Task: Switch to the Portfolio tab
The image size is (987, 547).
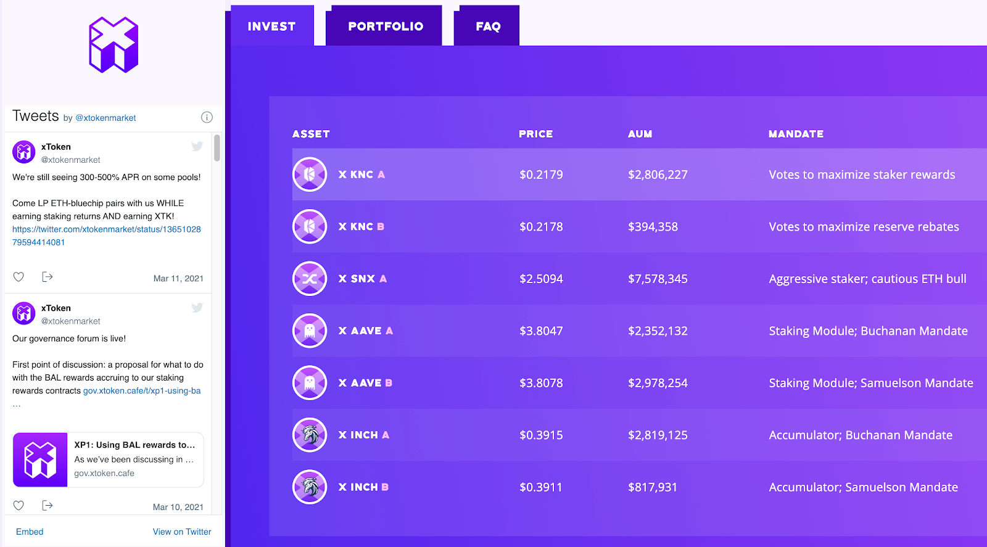Action: coord(386,27)
